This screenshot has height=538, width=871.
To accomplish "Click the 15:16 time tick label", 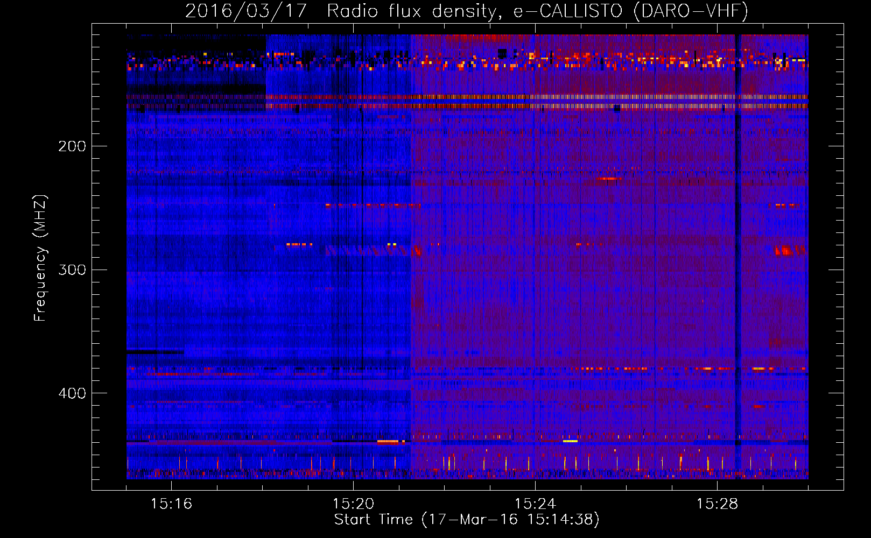I will tap(171, 504).
